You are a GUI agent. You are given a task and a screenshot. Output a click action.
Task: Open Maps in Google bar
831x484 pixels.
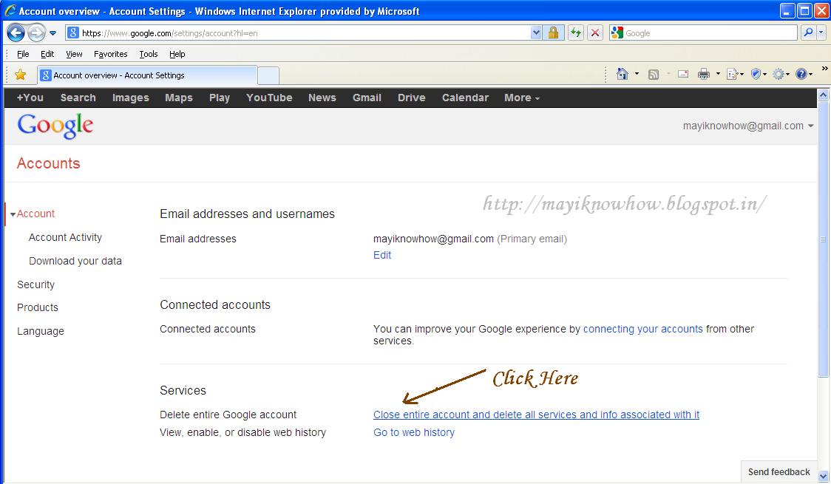179,98
